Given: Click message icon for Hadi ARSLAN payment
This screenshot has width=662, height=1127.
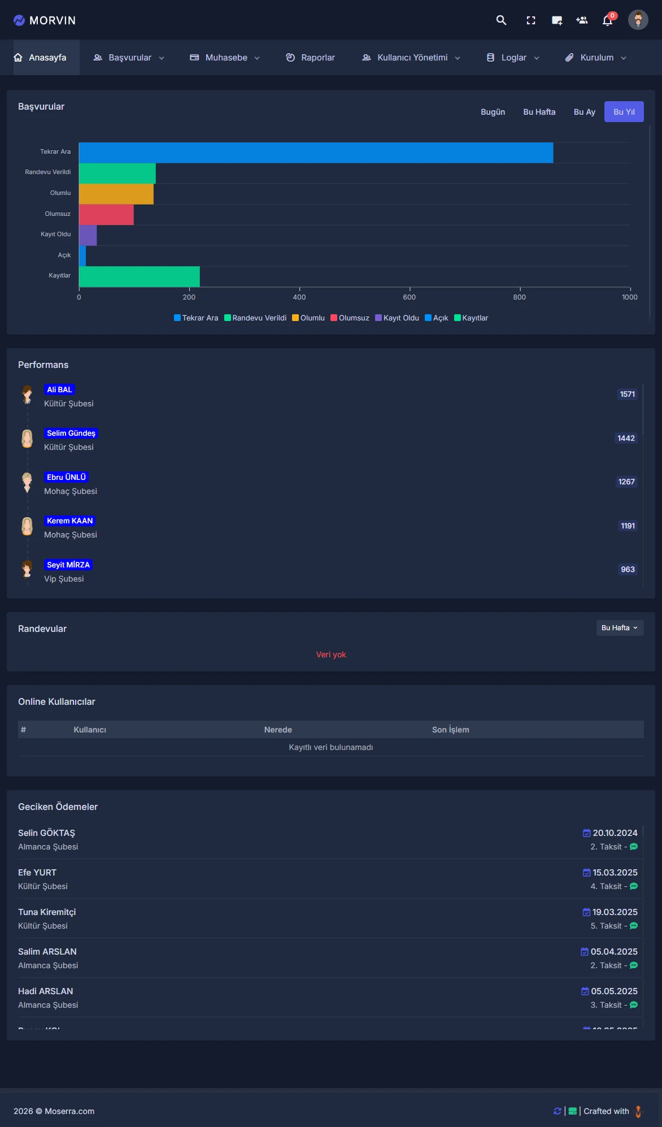Looking at the screenshot, I should (x=634, y=1005).
